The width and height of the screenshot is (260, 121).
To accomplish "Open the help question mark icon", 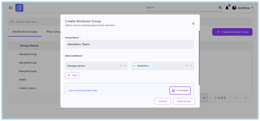I will 234,8.
